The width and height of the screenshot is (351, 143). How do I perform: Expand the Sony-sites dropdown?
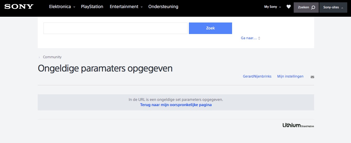[333, 7]
